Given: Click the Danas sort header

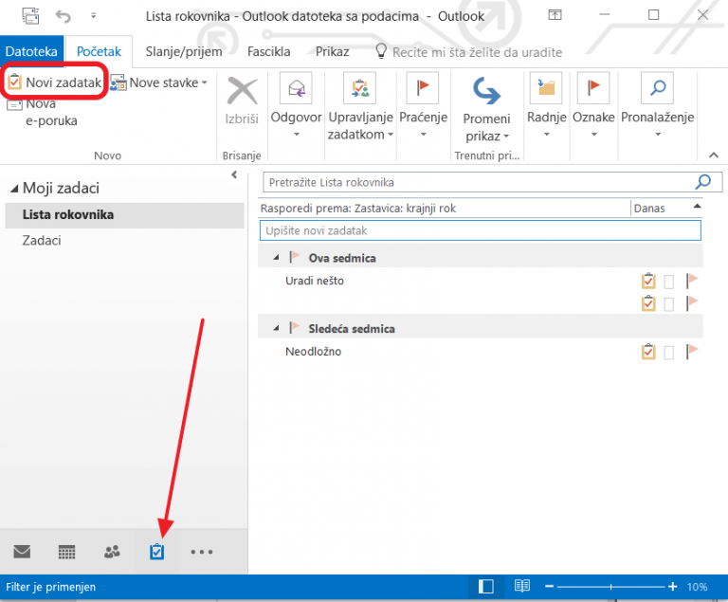Looking at the screenshot, I should coord(649,209).
